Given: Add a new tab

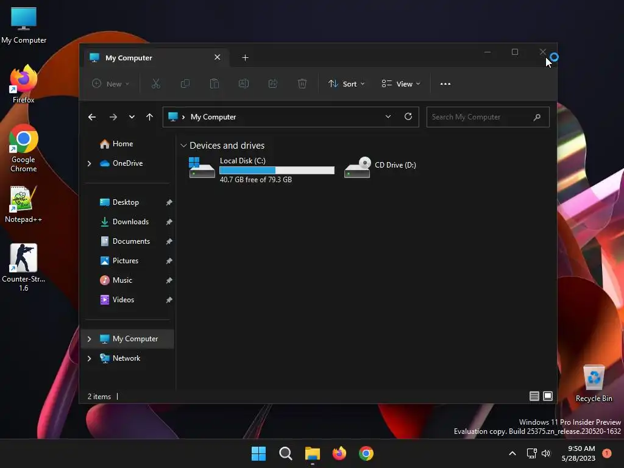Looking at the screenshot, I should (x=245, y=58).
